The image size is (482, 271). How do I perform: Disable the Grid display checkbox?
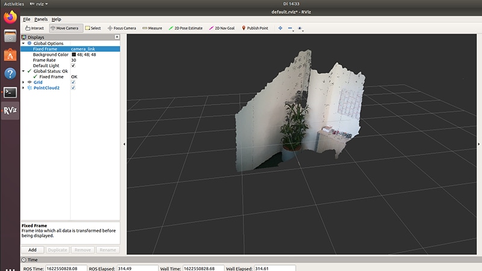(x=74, y=82)
